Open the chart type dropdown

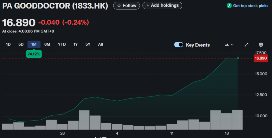click(x=229, y=45)
